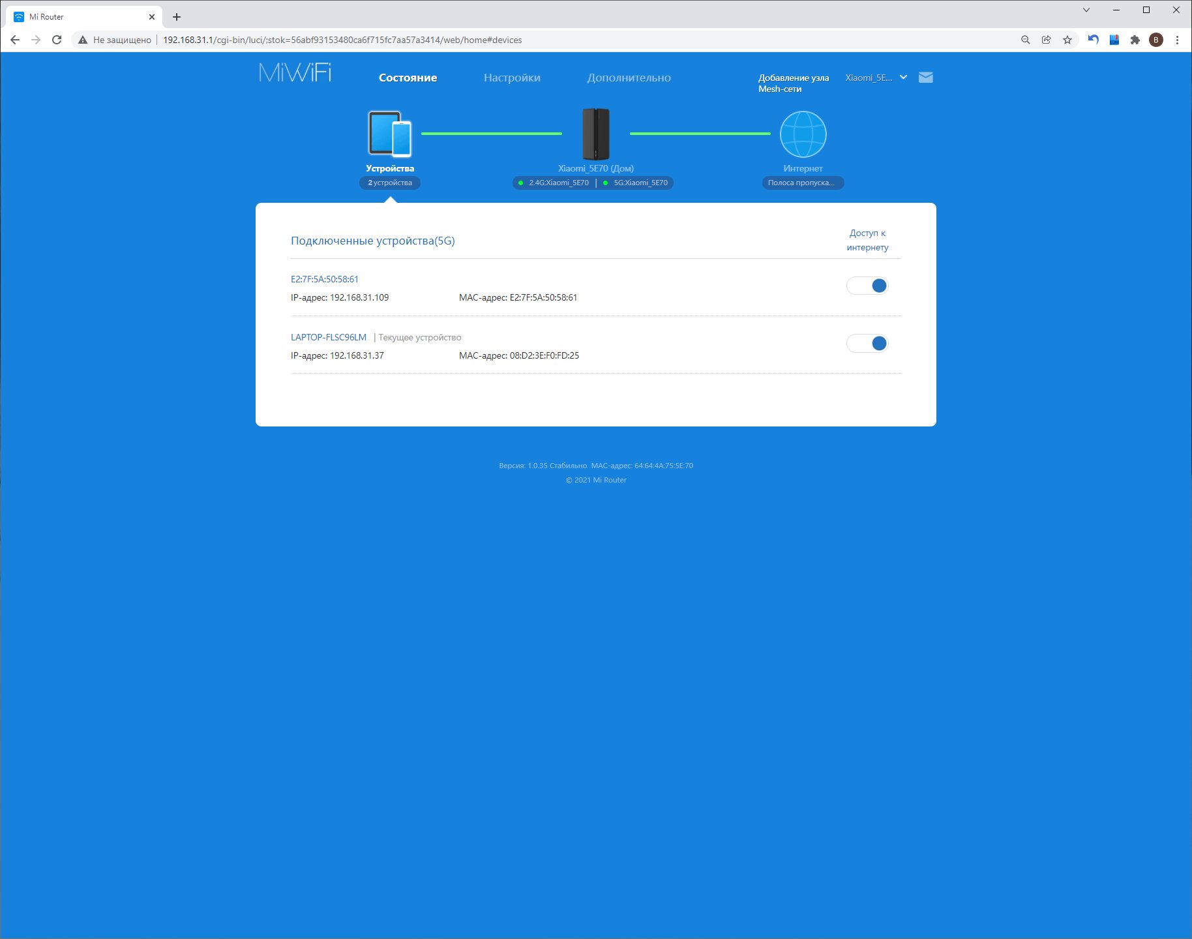
Task: Click the Устройства label under devices icon
Action: (390, 168)
